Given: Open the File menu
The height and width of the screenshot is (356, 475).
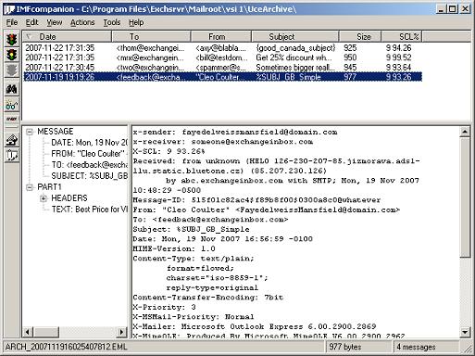Looking at the screenshot, I should (x=12, y=22).
